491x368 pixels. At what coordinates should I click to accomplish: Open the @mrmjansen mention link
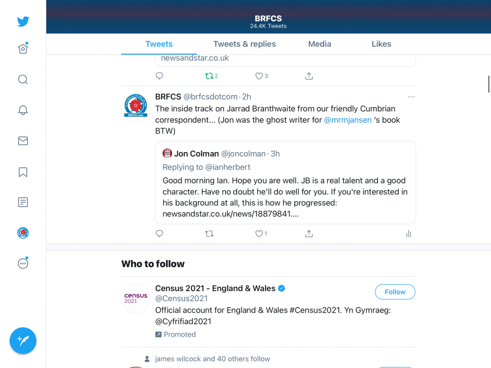click(348, 120)
